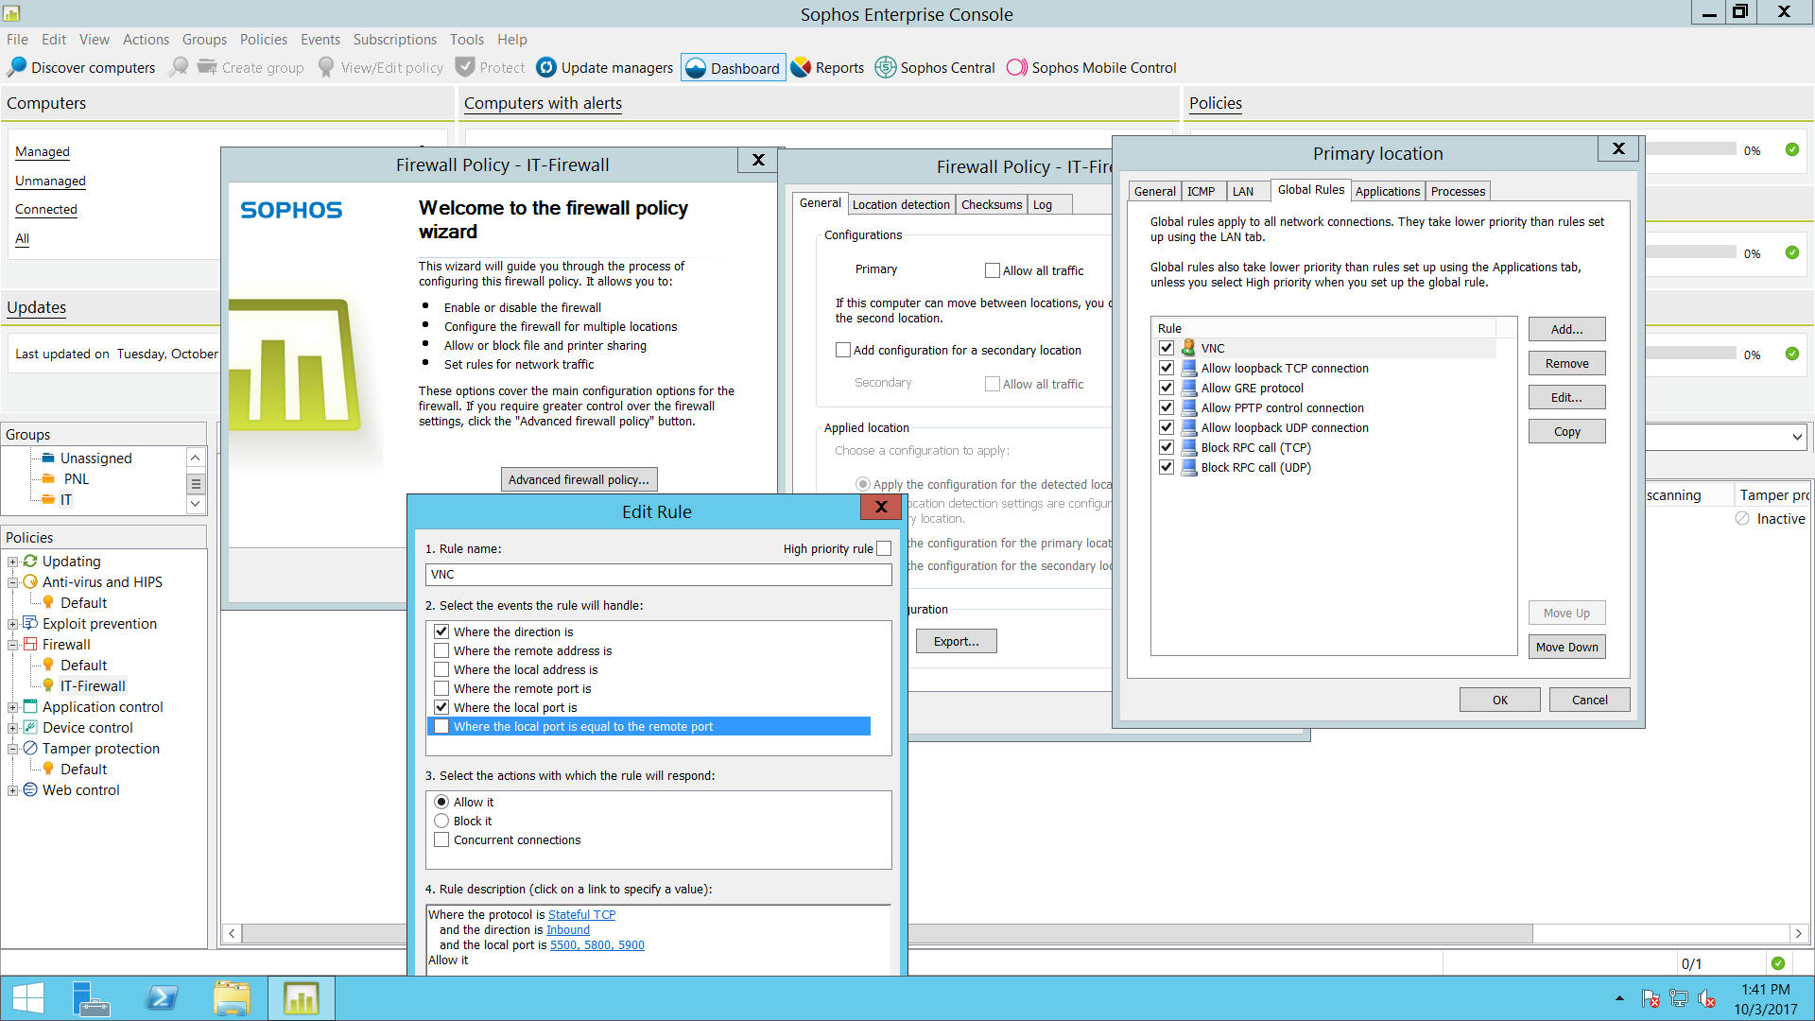The height and width of the screenshot is (1021, 1815).
Task: Select the PNL group folder icon
Action: click(x=48, y=478)
